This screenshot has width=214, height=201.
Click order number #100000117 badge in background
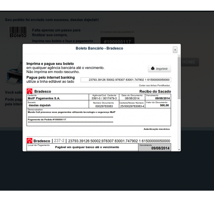(x=117, y=41)
